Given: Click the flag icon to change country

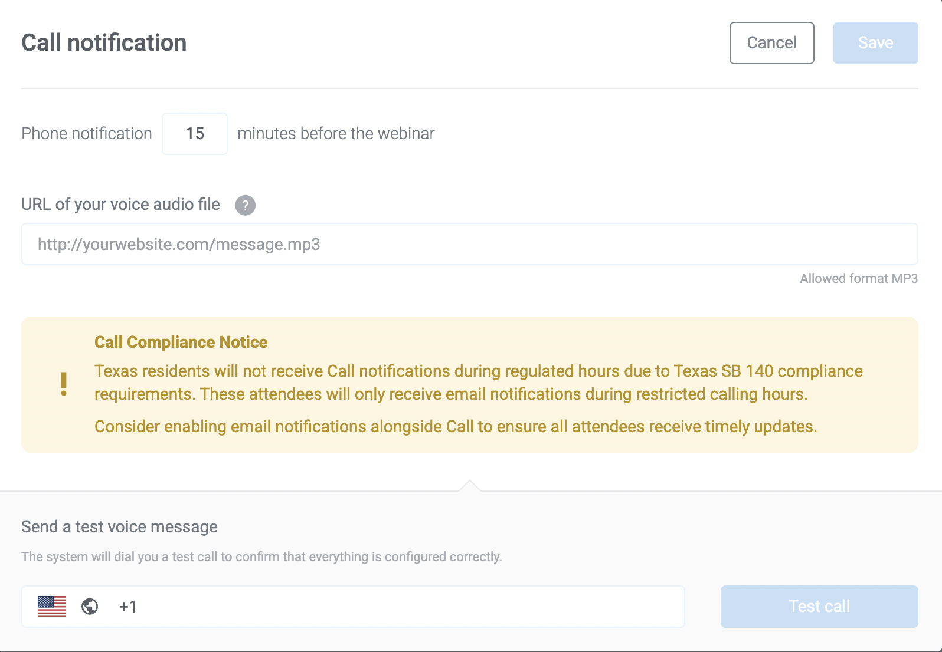Looking at the screenshot, I should (53, 606).
